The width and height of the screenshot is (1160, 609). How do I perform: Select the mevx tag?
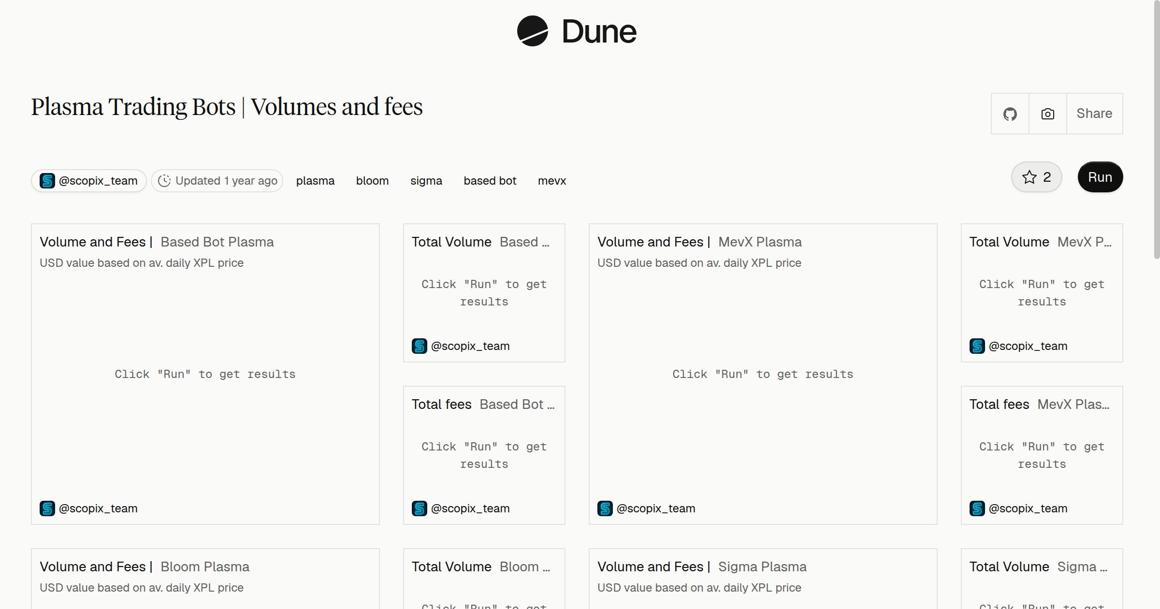[x=552, y=181]
